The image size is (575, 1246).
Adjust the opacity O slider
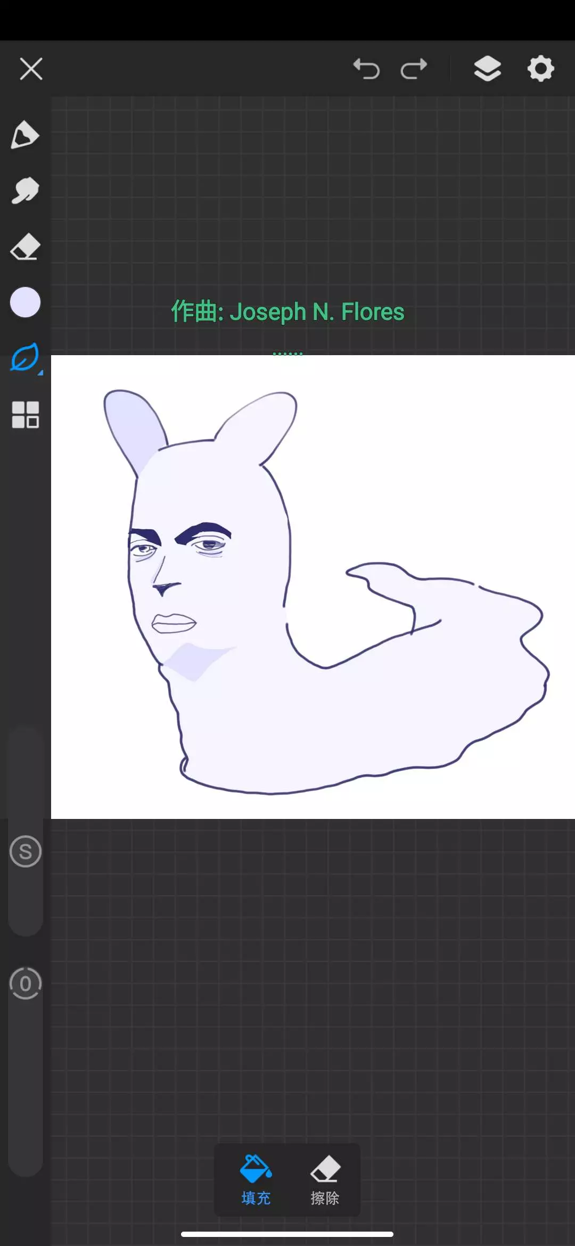tap(26, 983)
